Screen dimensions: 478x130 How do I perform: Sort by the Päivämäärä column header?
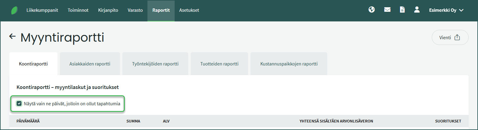tap(28, 121)
